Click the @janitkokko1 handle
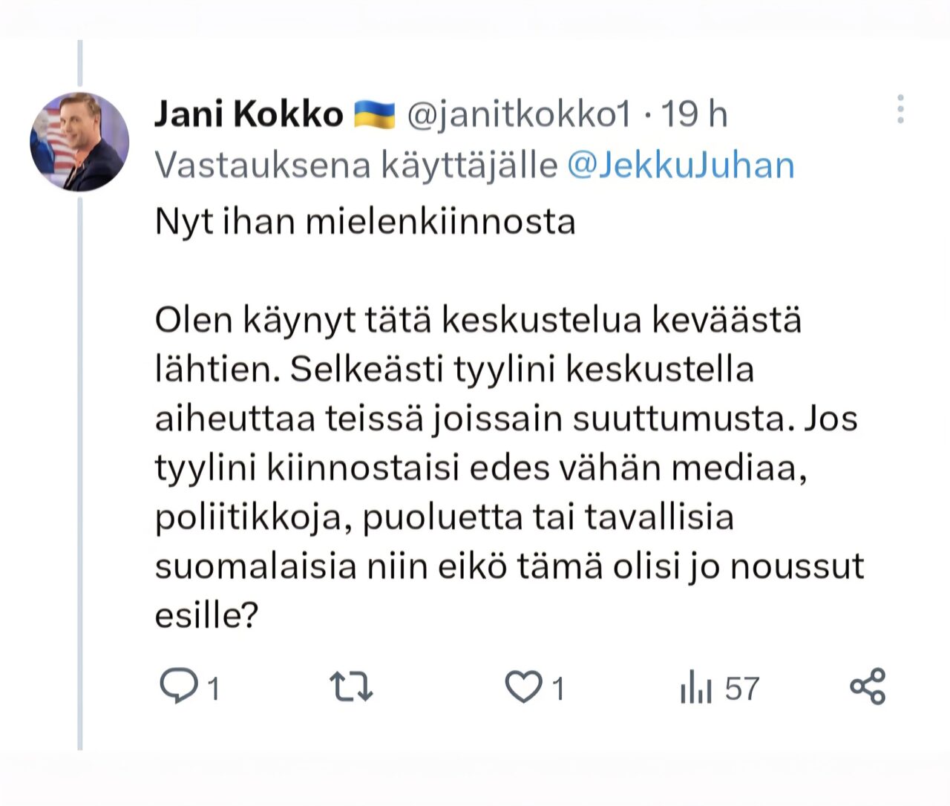This screenshot has height=806, width=950. coord(519,114)
